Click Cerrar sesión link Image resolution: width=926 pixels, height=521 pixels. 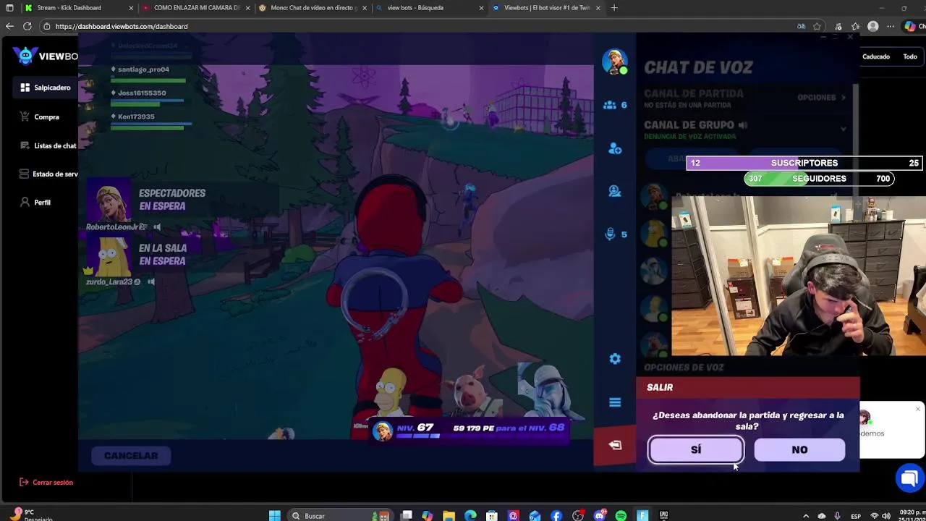coord(46,483)
